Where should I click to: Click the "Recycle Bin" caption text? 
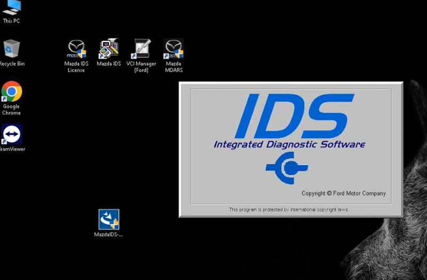point(12,64)
